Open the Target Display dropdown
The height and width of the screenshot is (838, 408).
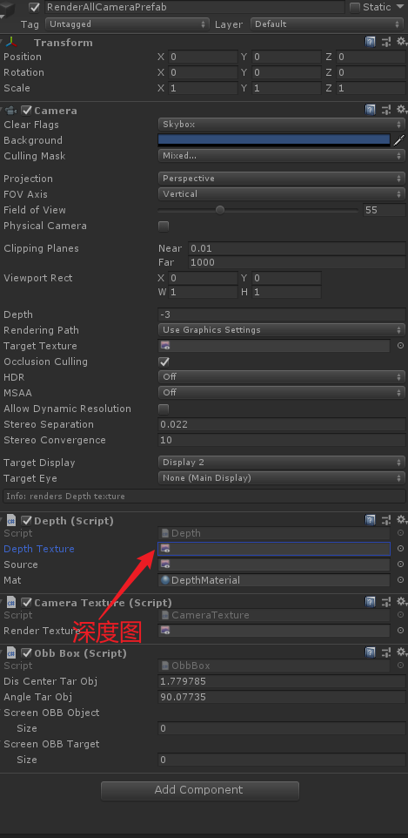coord(282,463)
